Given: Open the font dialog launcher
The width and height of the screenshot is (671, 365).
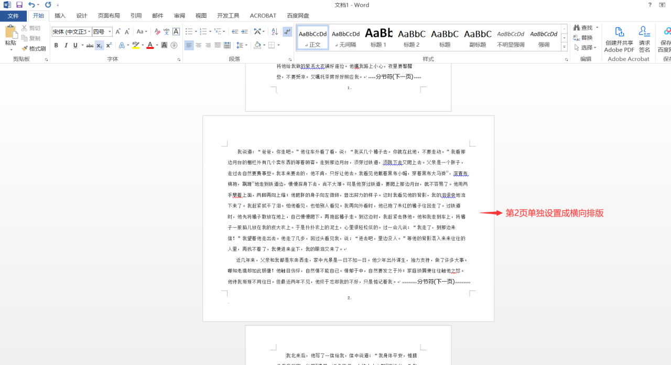Looking at the screenshot, I should click(179, 60).
